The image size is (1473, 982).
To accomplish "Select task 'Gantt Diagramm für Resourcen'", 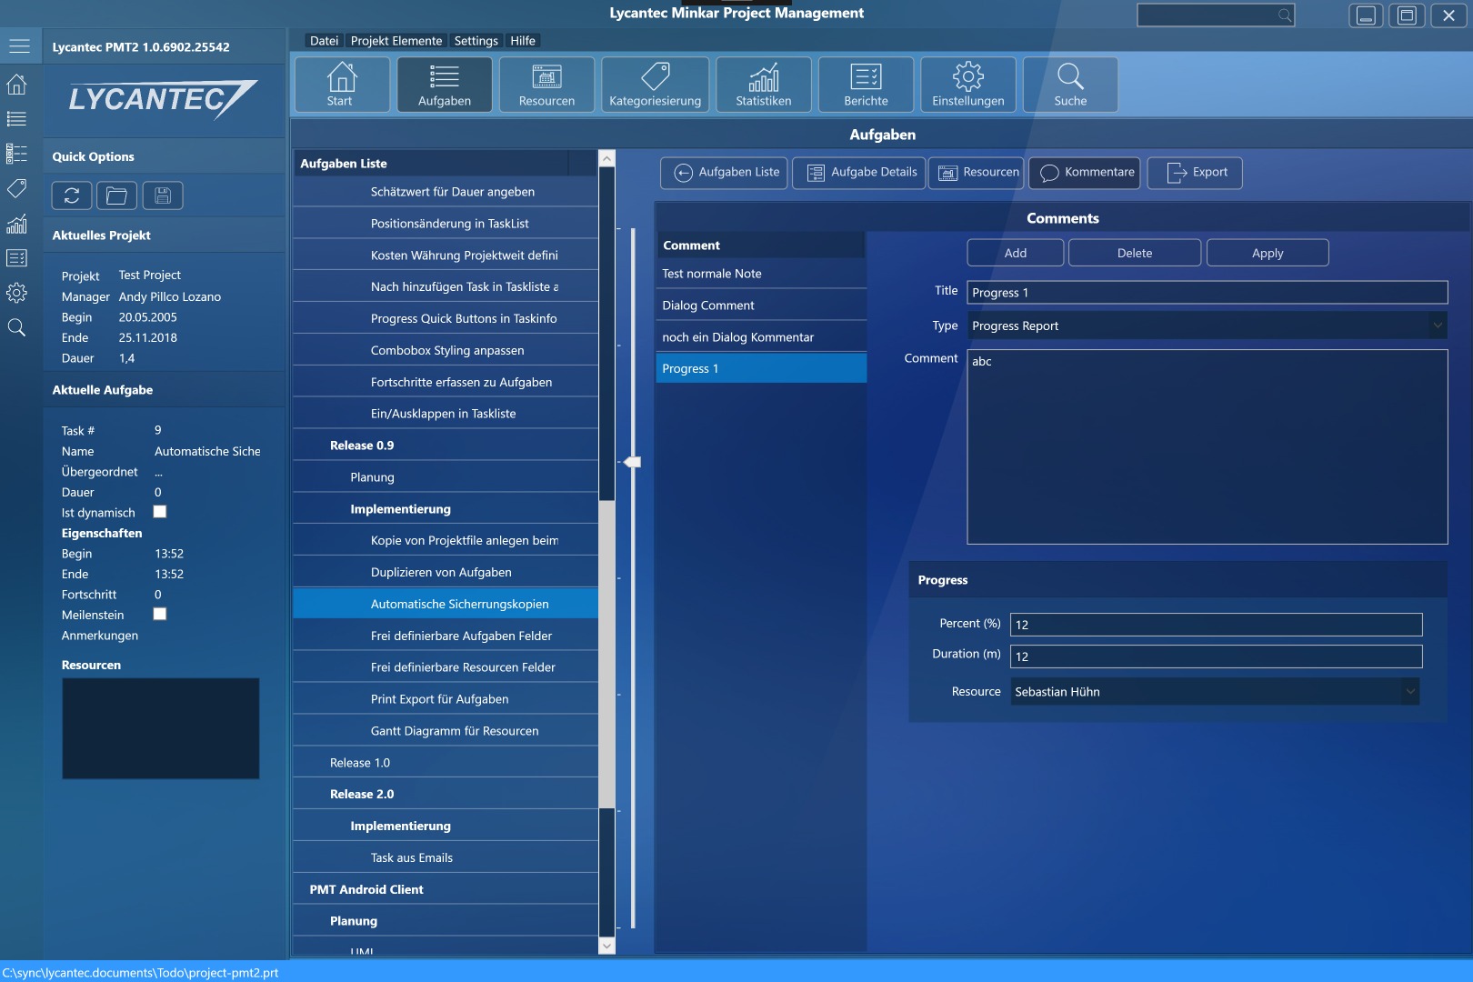I will pyautogui.click(x=446, y=731).
